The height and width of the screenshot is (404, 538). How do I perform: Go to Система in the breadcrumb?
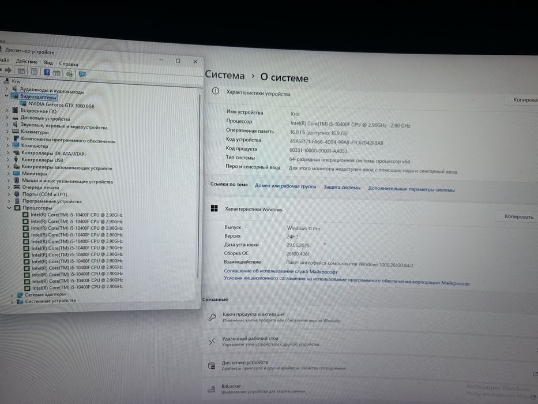[x=225, y=75]
